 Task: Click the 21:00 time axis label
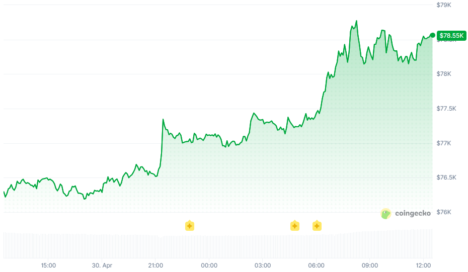155,265
